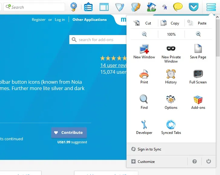The height and width of the screenshot is (175, 220).
Task: Click the Log in link
Action: pyautogui.click(x=60, y=20)
